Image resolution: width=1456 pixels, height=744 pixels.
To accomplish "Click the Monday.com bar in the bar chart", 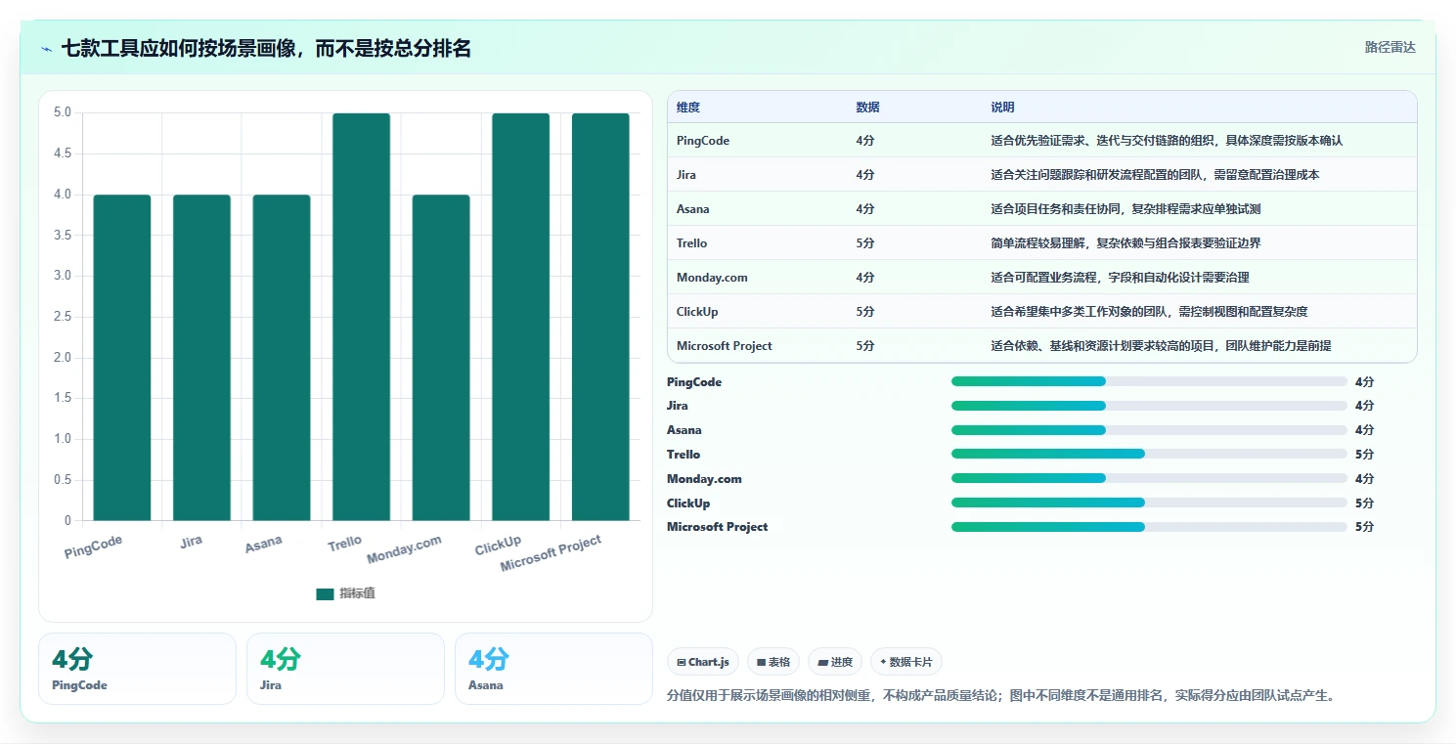I will 441,358.
